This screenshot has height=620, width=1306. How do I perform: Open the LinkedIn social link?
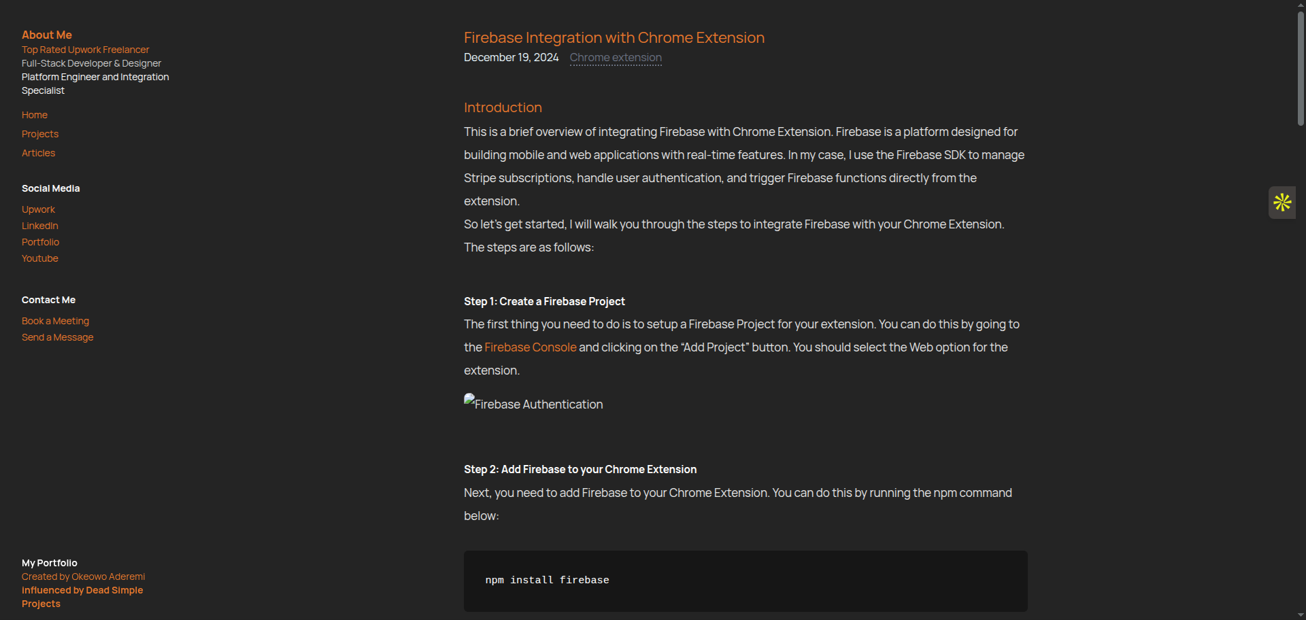pos(40,226)
